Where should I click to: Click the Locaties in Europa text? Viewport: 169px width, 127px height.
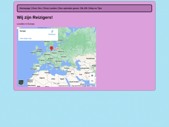click(x=26, y=24)
